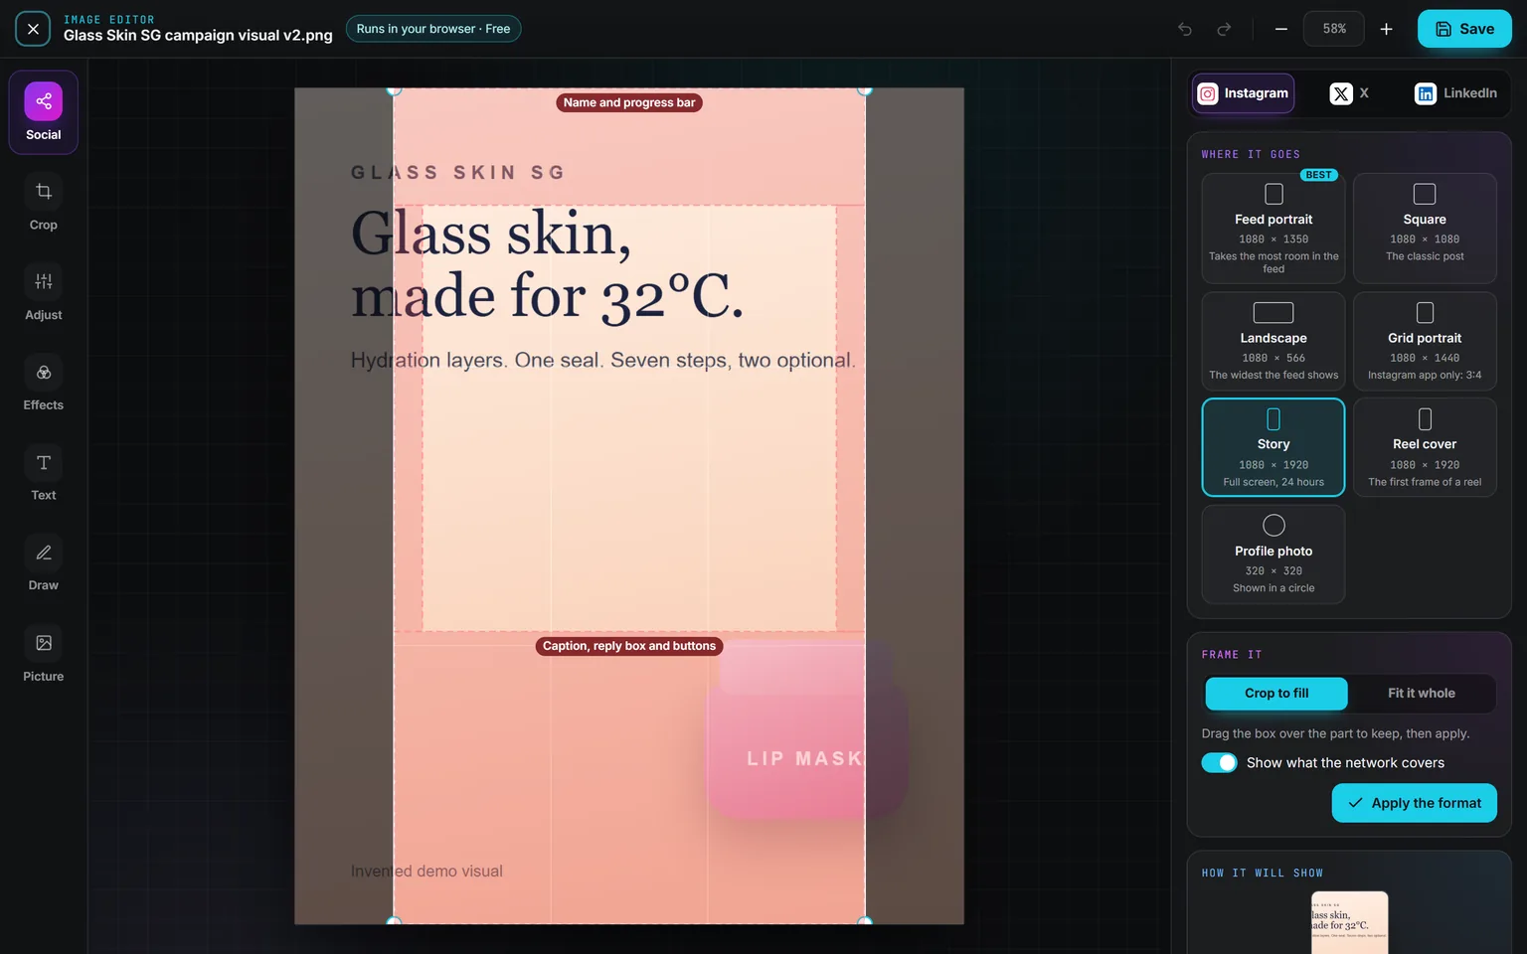
Task: Open the Social tool in sidebar
Action: coord(44,112)
